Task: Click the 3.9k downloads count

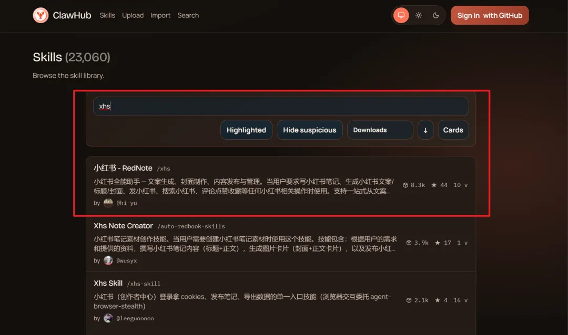Action: pos(421,243)
